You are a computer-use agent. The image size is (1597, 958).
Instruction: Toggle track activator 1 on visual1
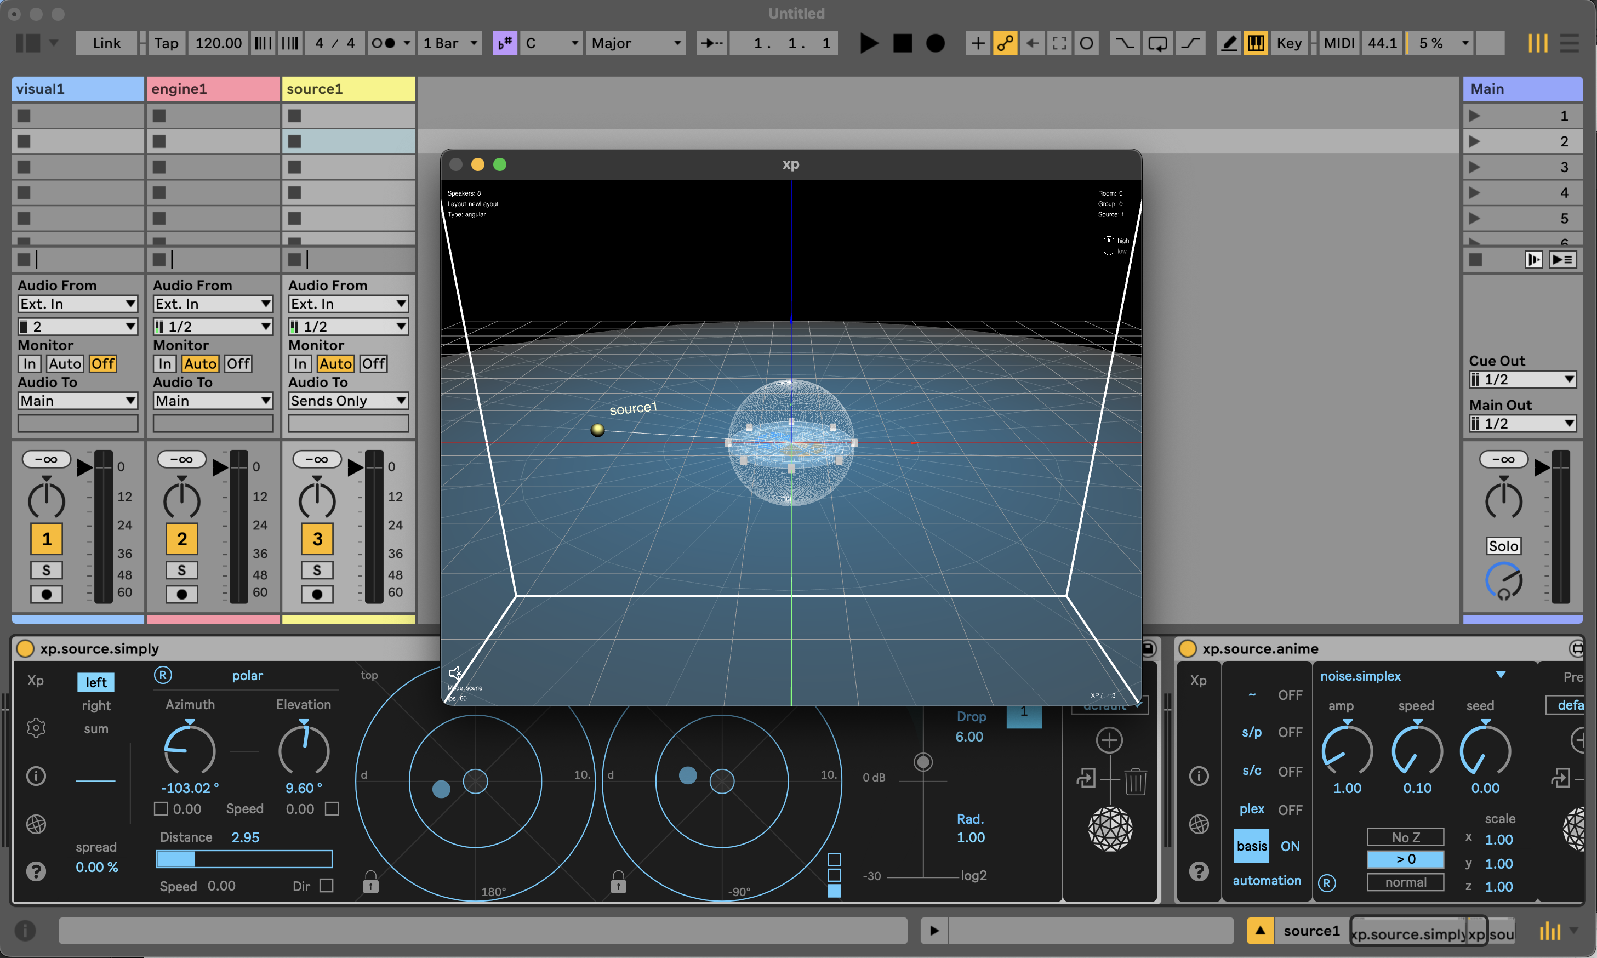point(47,539)
